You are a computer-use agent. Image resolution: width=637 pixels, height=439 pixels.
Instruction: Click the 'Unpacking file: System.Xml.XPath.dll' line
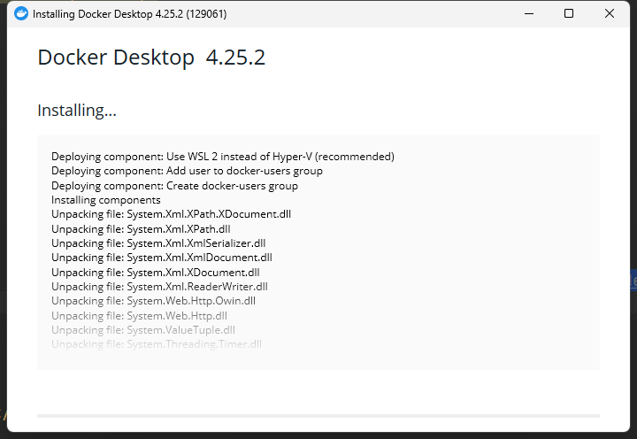point(141,229)
